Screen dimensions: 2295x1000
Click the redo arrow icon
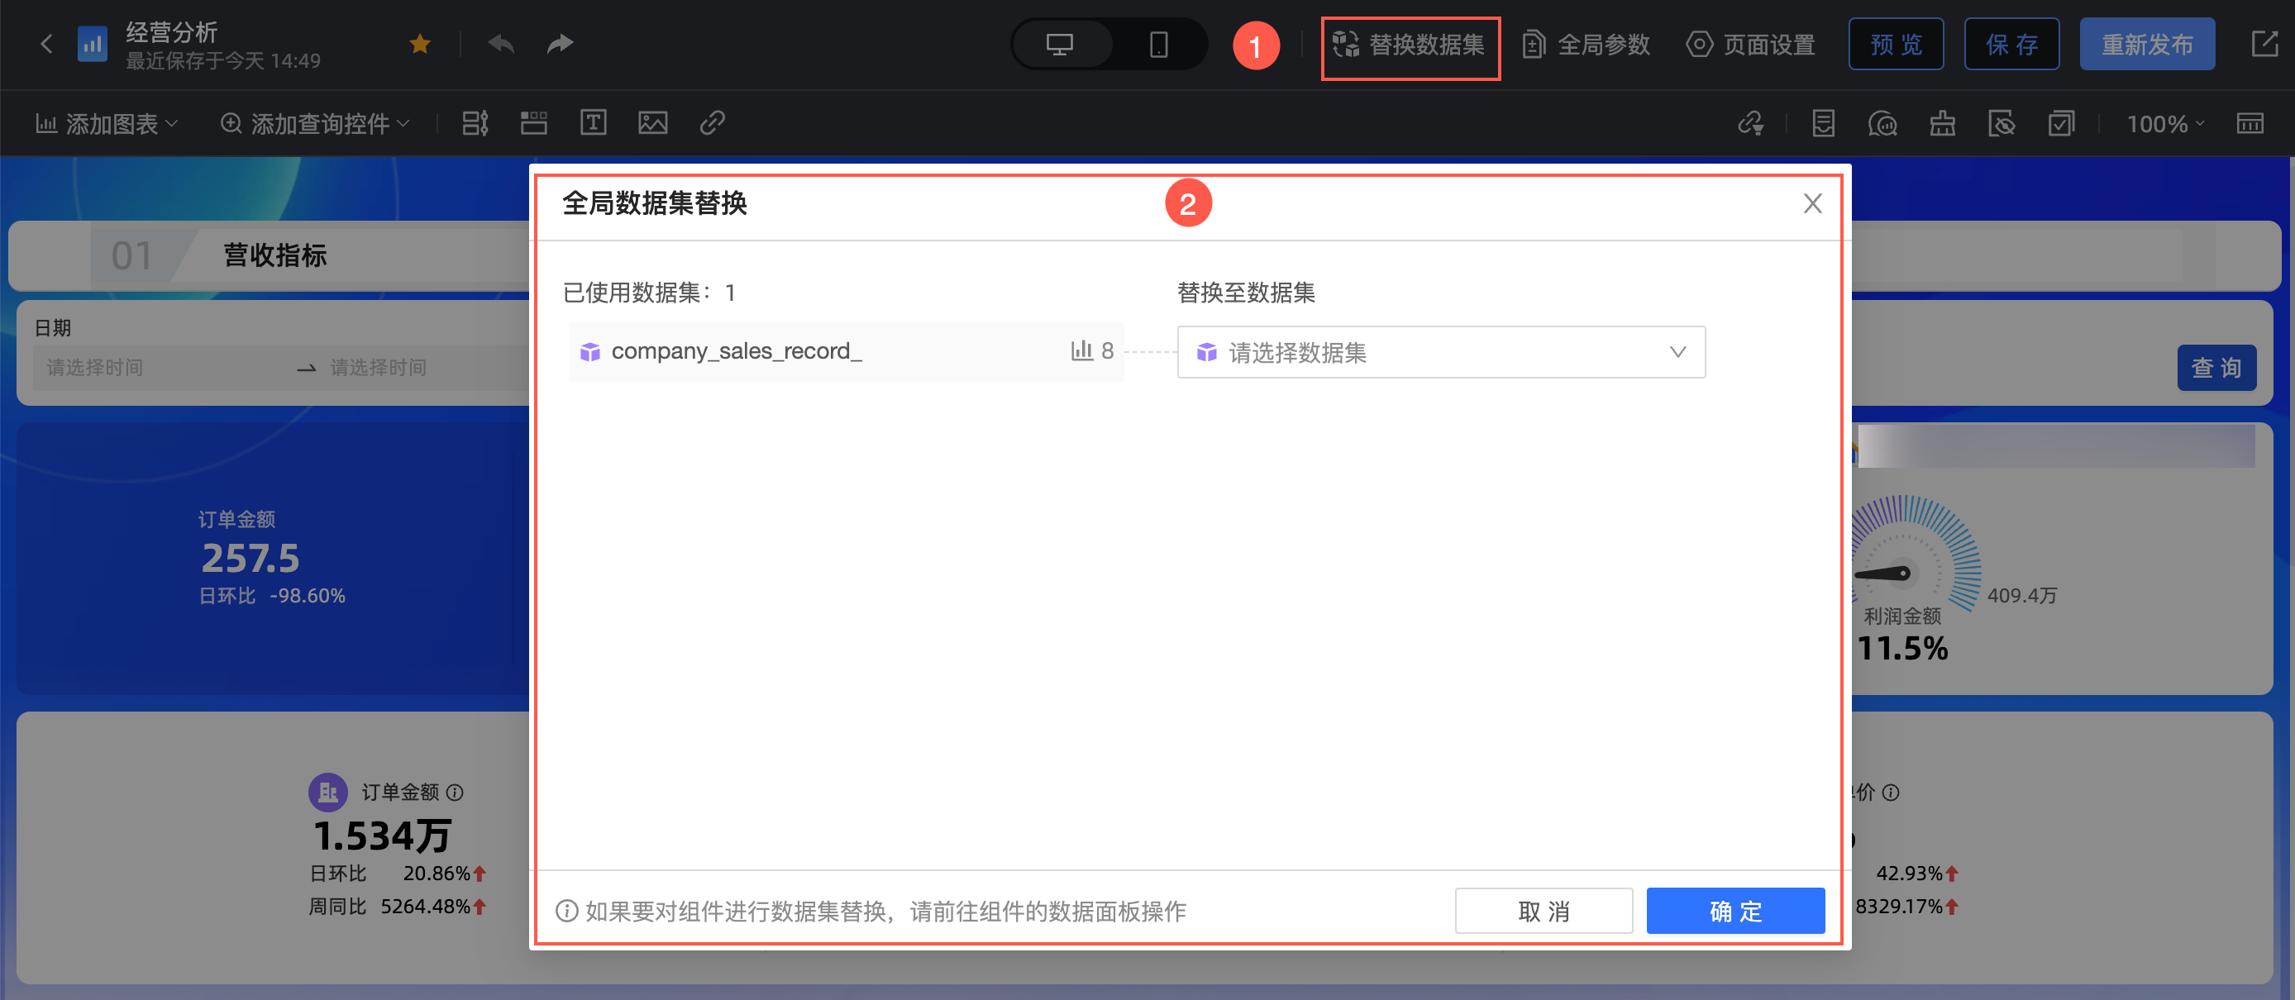(560, 44)
